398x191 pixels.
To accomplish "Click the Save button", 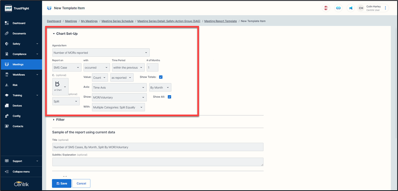I will pyautogui.click(x=61, y=183).
